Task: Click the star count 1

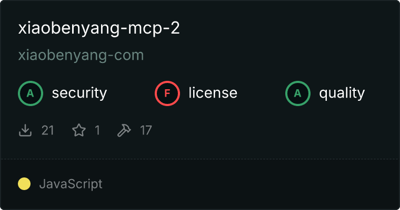Action: coord(97,130)
